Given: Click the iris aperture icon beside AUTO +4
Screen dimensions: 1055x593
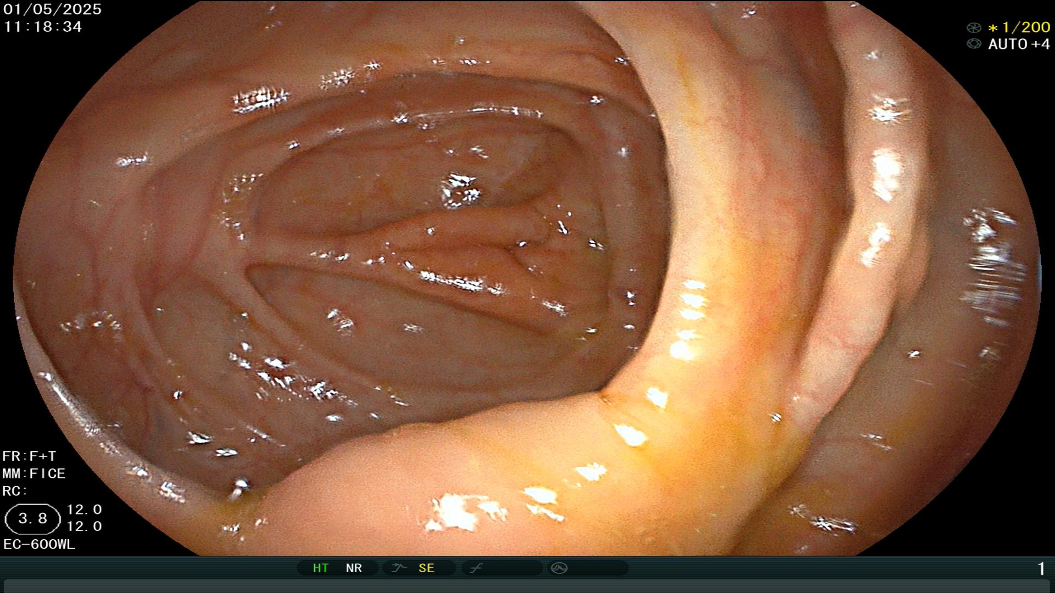Looking at the screenshot, I should [x=974, y=44].
